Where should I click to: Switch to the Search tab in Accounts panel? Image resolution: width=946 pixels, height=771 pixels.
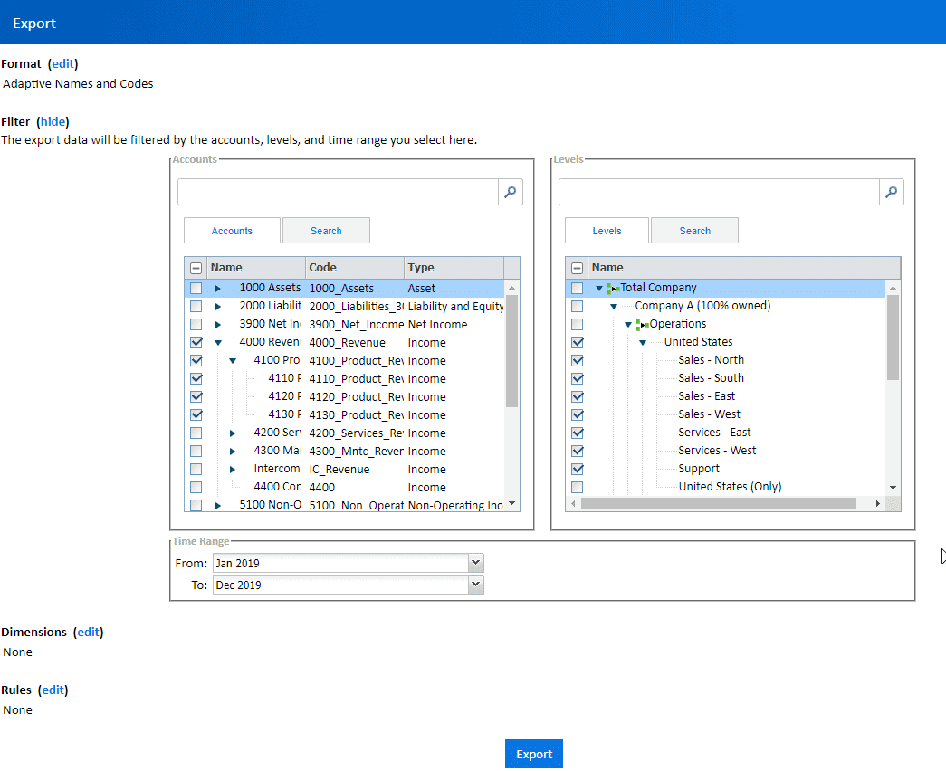coord(325,230)
